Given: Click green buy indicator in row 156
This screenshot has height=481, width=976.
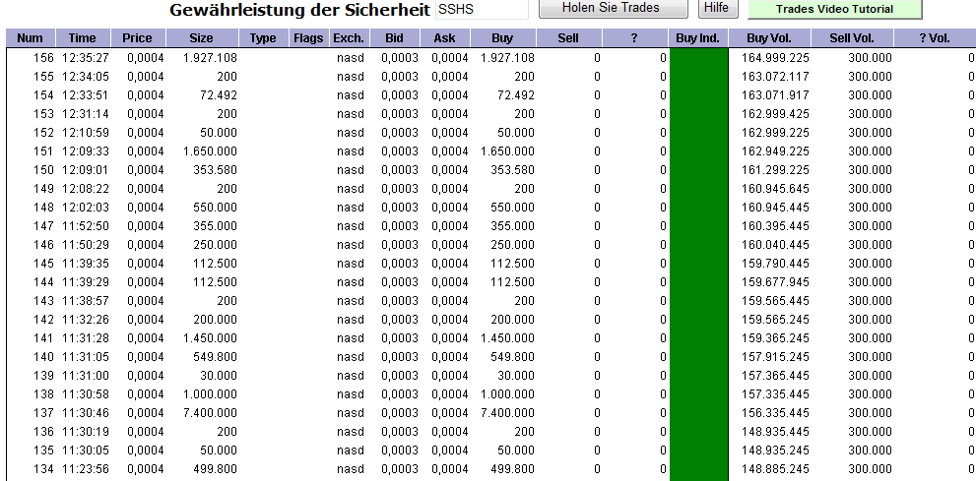Looking at the screenshot, I should (698, 58).
